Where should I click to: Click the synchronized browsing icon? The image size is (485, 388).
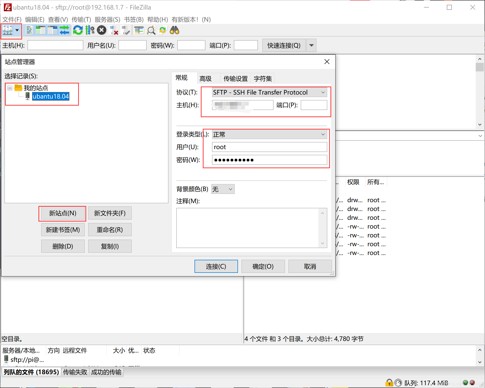163,30
